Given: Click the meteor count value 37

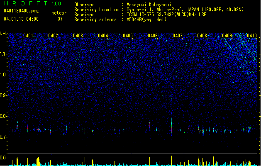Looking at the screenshot, I should coord(60,19).
